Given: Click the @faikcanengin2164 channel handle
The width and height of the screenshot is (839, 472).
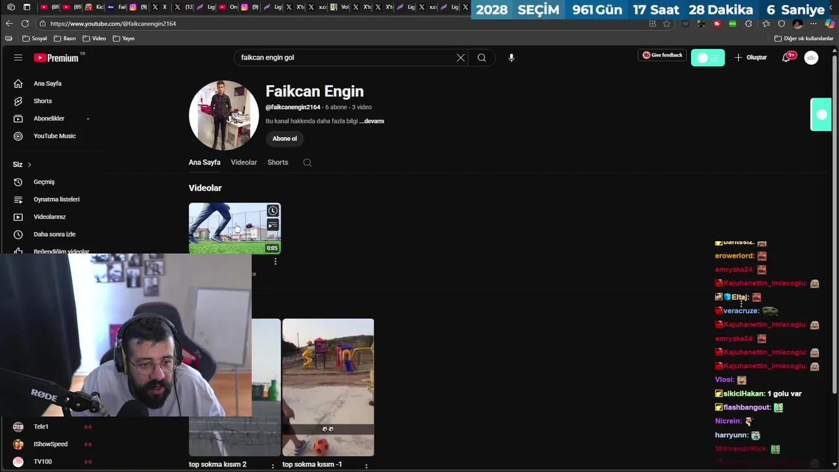Looking at the screenshot, I should point(293,108).
